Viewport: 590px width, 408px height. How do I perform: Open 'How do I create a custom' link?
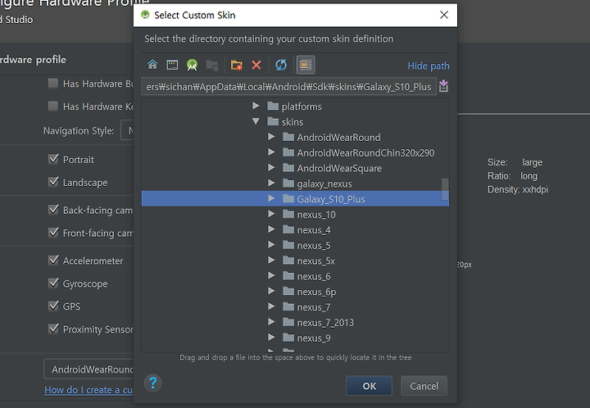click(88, 390)
